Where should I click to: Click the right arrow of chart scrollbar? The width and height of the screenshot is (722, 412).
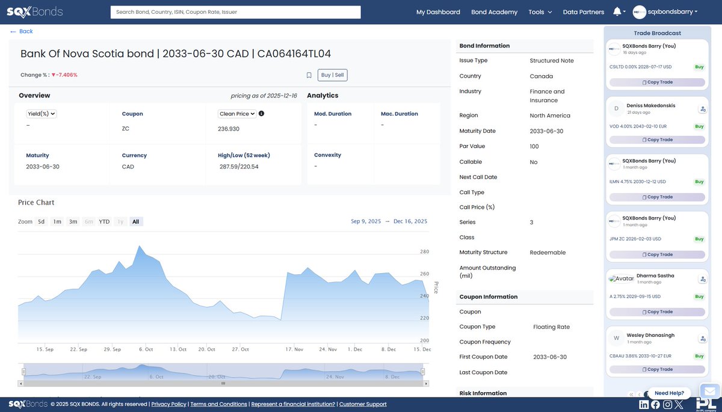coord(425,383)
